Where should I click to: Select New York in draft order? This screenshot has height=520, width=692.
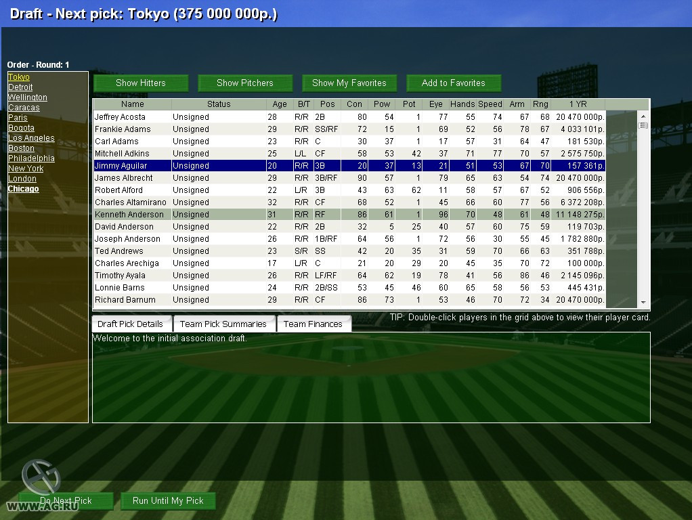(x=26, y=169)
